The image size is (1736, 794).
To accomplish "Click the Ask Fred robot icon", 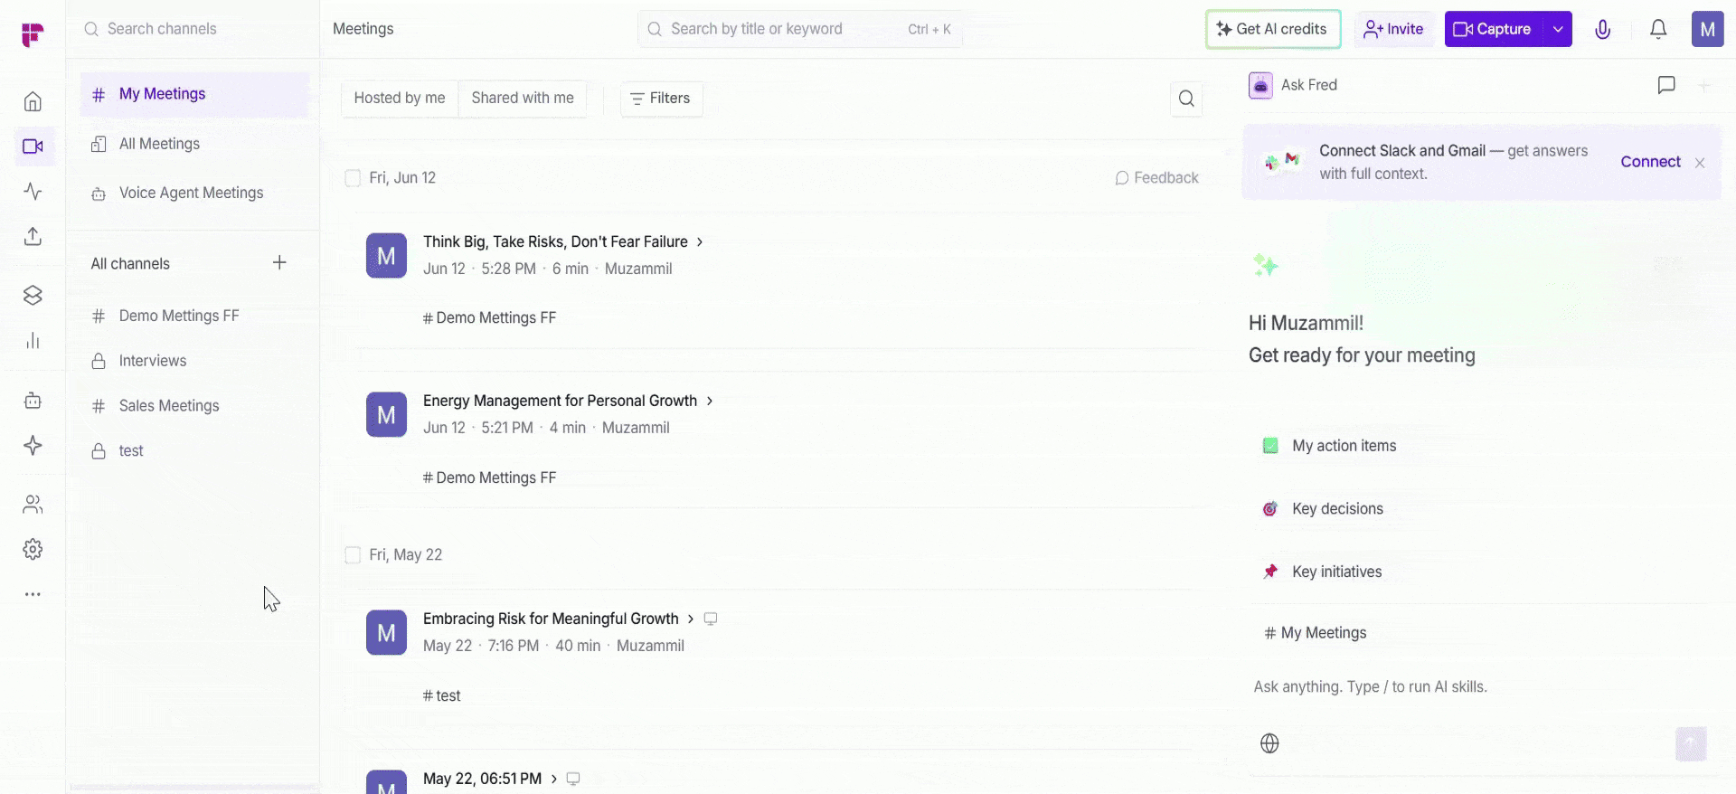I will pos(1260,85).
